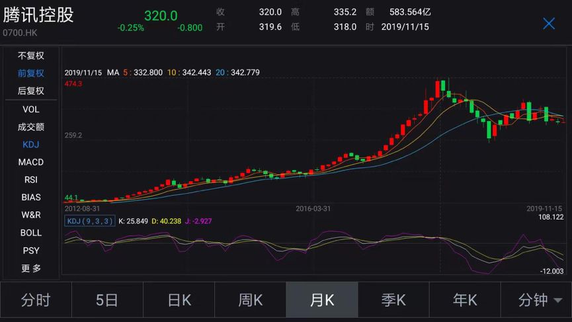Screen dimensions: 572x322
Task: Click the D: 40.238 value
Action: coord(167,221)
